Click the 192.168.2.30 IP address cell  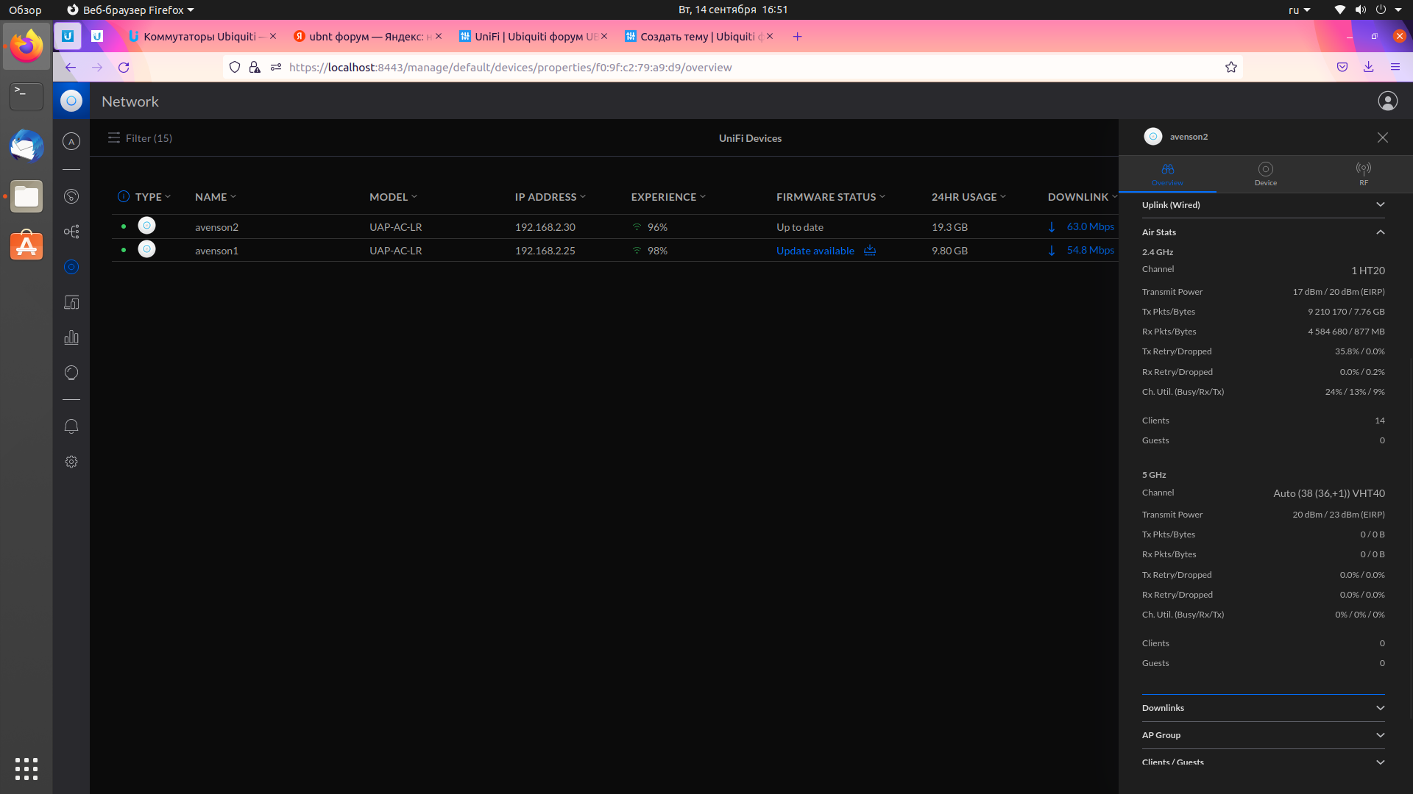(x=545, y=227)
